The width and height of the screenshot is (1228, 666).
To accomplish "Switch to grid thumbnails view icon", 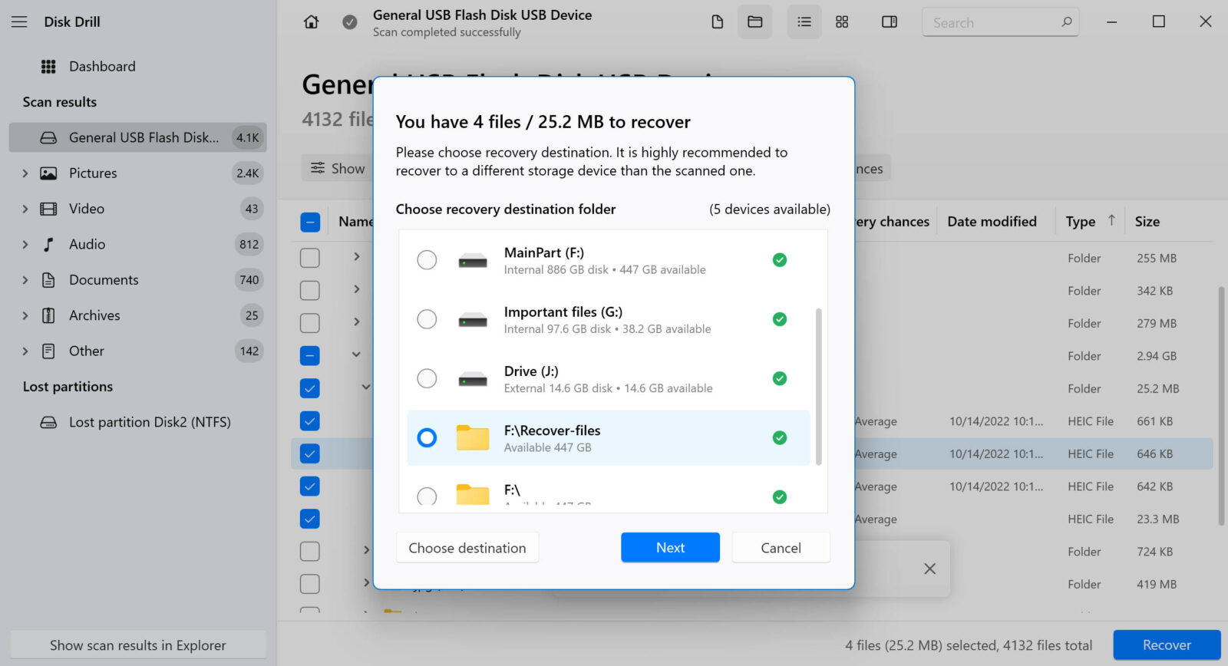I will click(x=842, y=22).
